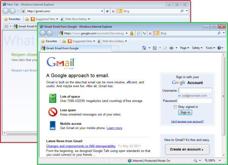The height and width of the screenshot is (165, 228).
Task: Click Favorites button in New Tab window
Action: point(12,19)
